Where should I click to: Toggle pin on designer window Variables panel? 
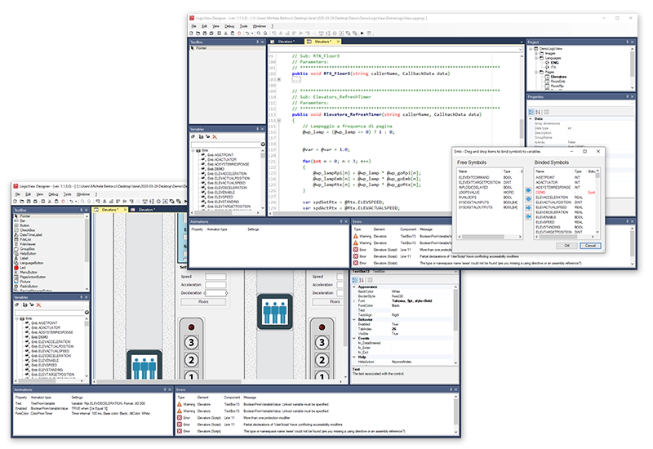click(81, 297)
